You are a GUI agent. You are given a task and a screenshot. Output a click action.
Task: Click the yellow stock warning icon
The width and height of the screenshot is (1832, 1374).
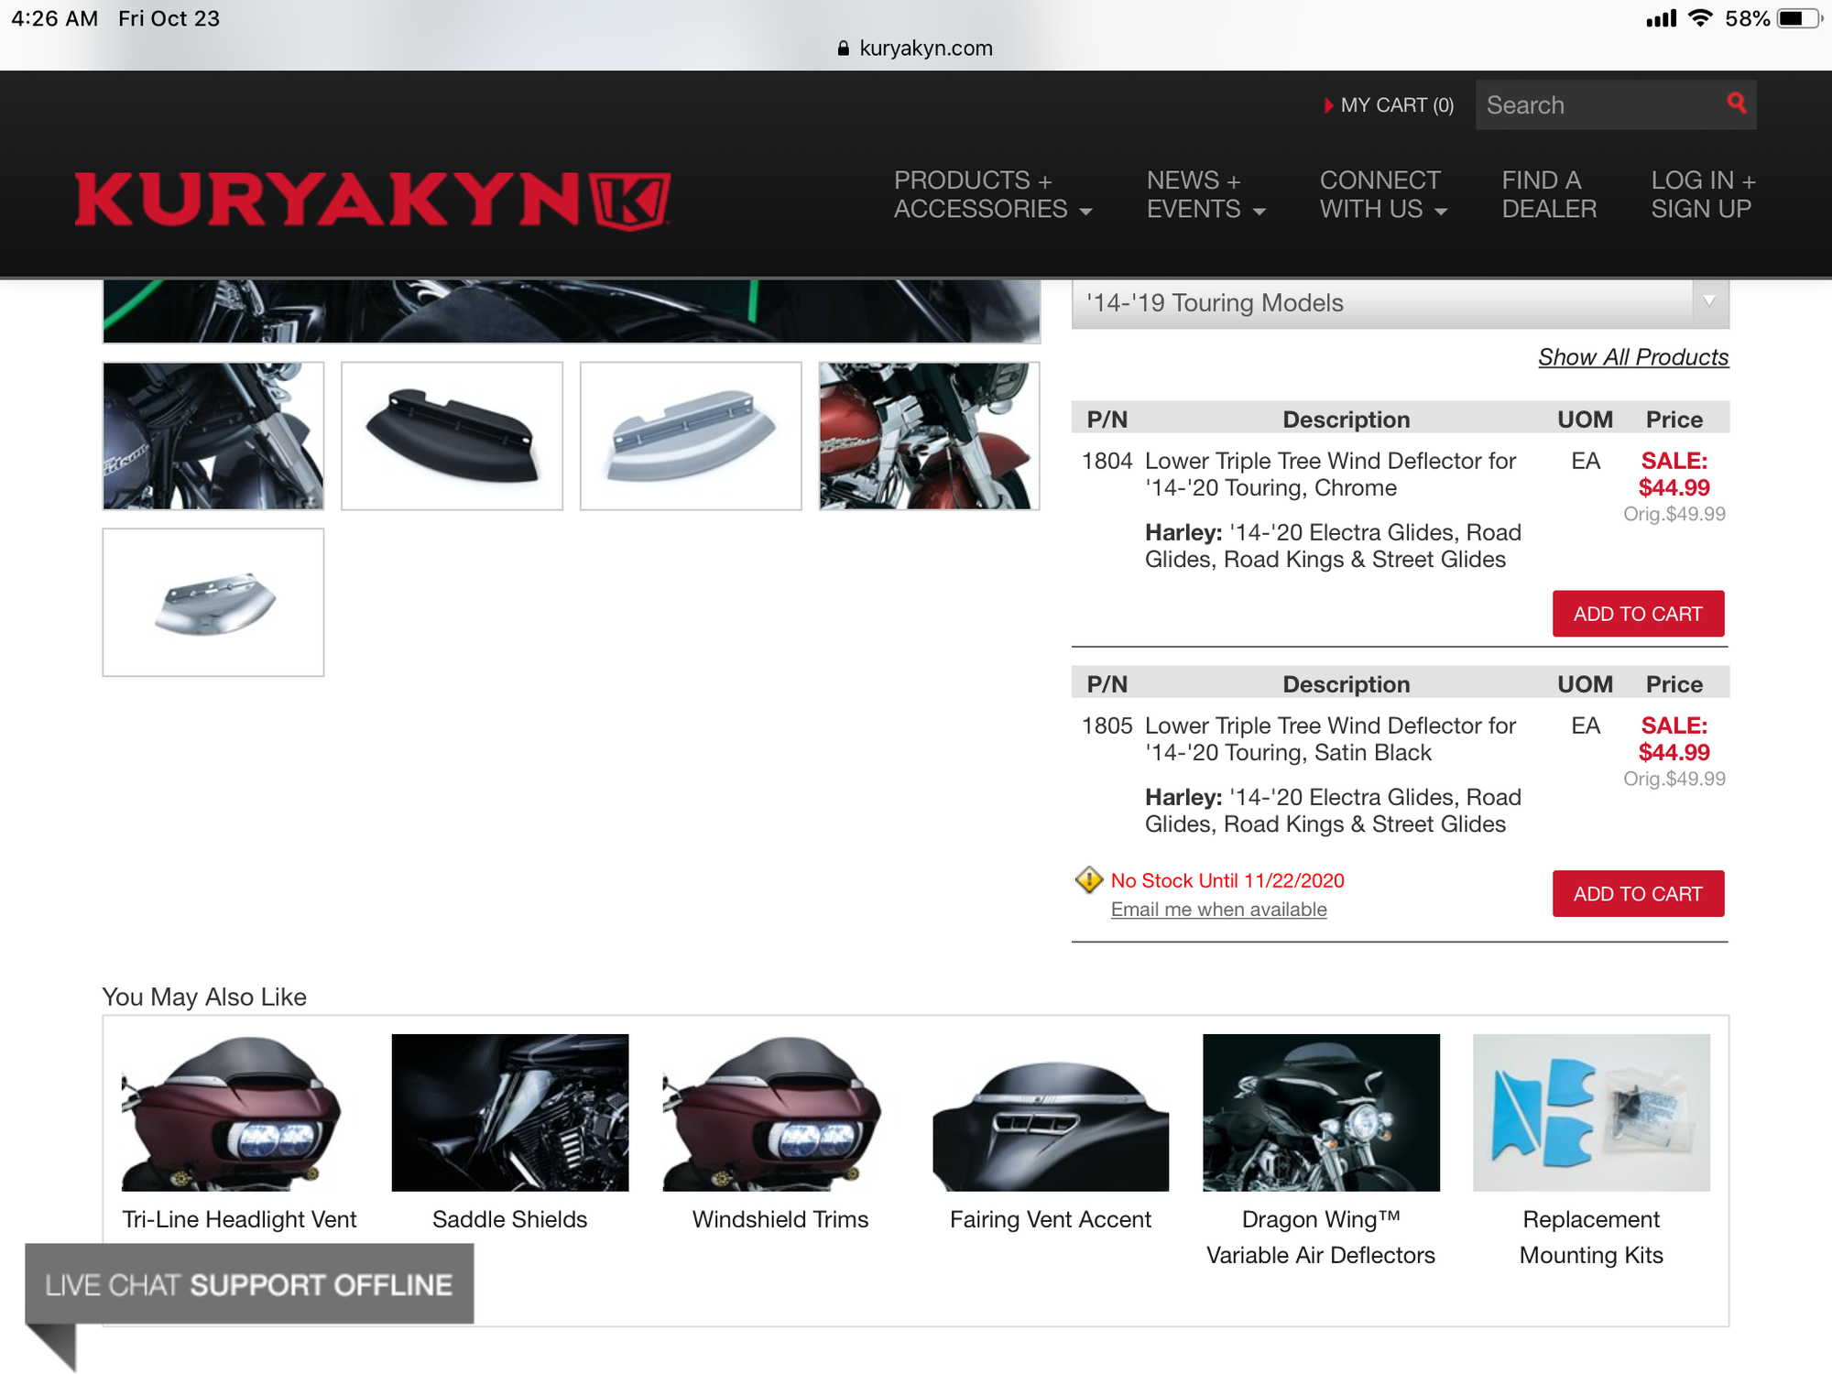(x=1088, y=880)
